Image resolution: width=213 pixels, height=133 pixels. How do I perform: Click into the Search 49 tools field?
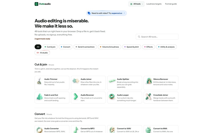pos(157,37)
